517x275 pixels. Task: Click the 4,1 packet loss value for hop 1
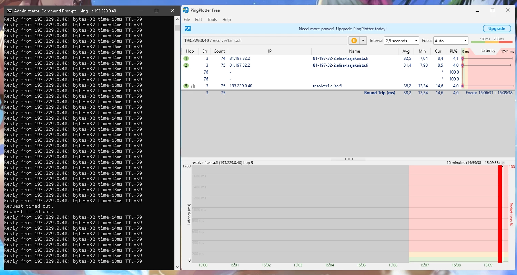pyautogui.click(x=456, y=58)
